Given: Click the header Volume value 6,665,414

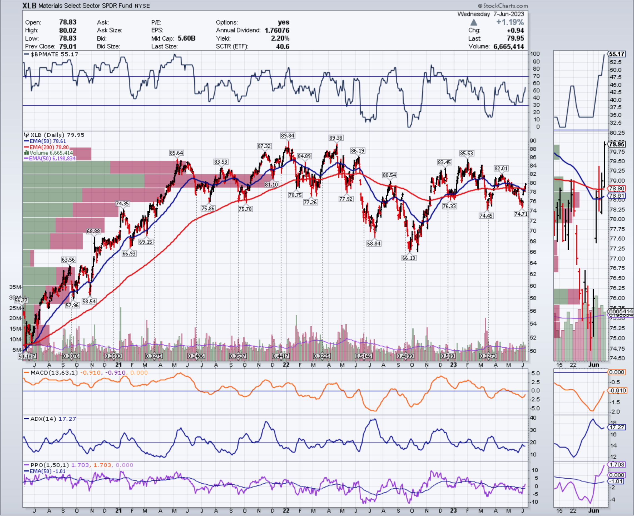Looking at the screenshot, I should pos(509,46).
